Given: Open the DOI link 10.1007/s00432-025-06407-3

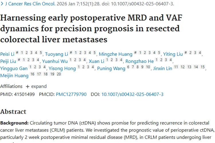Looking at the screenshot, I should 132,94.
